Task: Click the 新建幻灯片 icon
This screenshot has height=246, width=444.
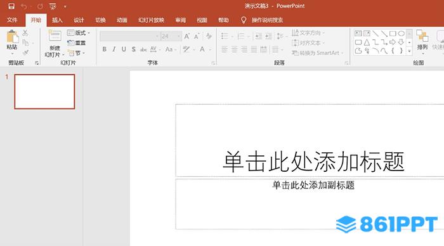Action: (x=55, y=36)
